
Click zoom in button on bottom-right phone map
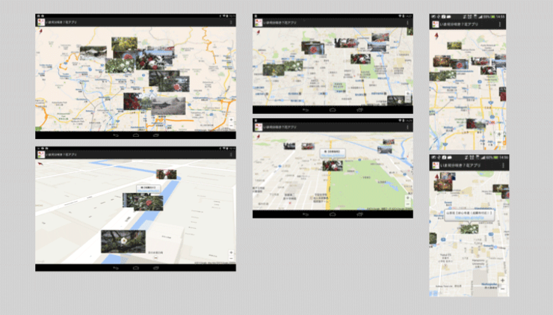click(502, 281)
